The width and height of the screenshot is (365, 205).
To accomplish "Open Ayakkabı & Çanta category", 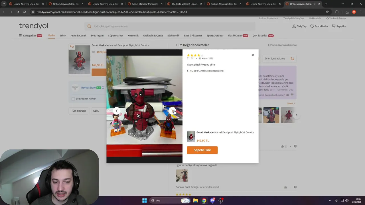I will (x=153, y=36).
